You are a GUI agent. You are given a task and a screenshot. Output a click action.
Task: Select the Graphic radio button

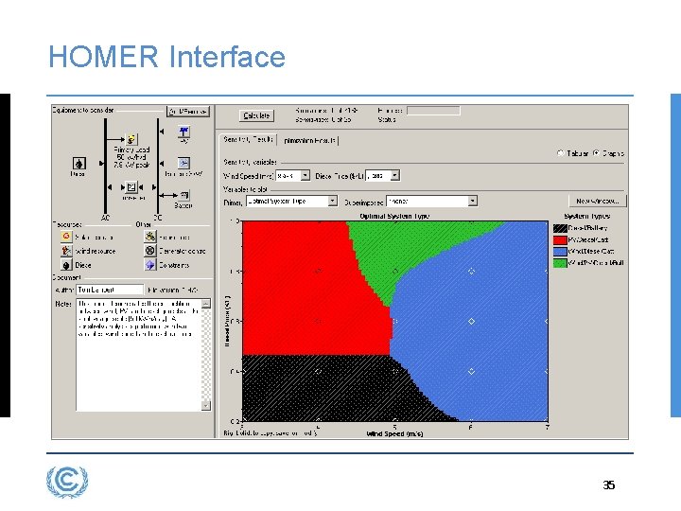coord(596,153)
